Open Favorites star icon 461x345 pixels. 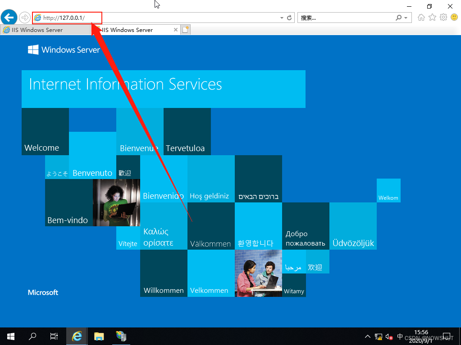pyautogui.click(x=432, y=18)
